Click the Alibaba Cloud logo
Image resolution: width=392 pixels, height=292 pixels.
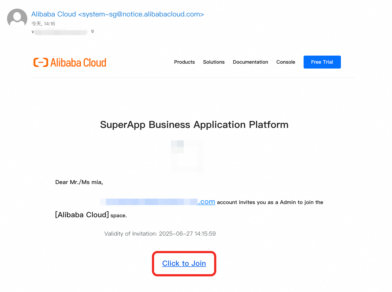70,62
